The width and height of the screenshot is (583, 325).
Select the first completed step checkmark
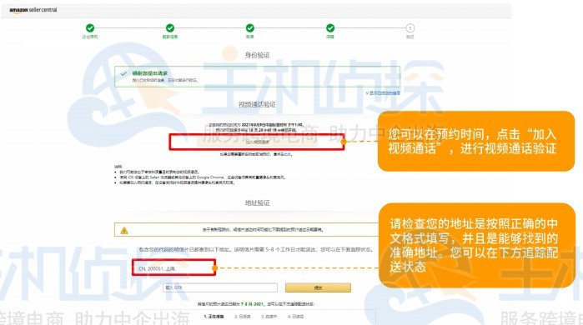pyautogui.click(x=90, y=27)
